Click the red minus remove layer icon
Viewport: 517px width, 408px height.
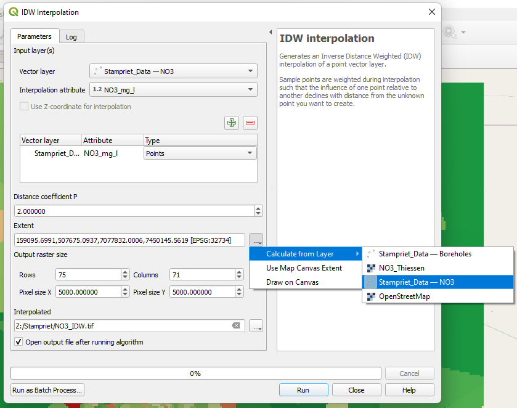point(250,123)
